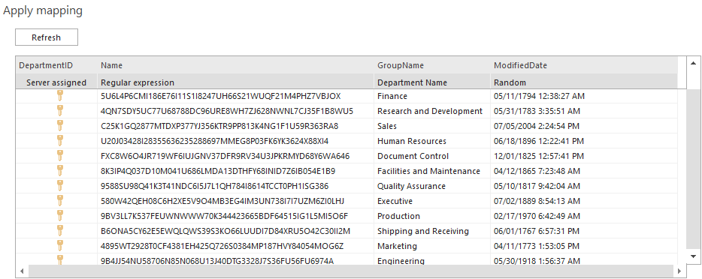702x279 pixels.
Task: Click the vertical scrollbar up arrow
Action: tap(694, 64)
